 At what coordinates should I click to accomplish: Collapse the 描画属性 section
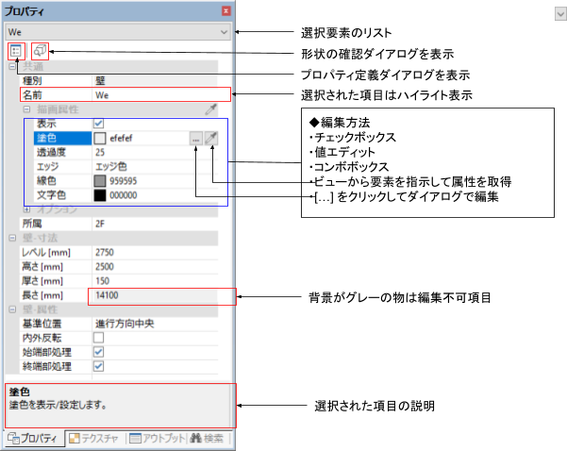tap(27, 109)
